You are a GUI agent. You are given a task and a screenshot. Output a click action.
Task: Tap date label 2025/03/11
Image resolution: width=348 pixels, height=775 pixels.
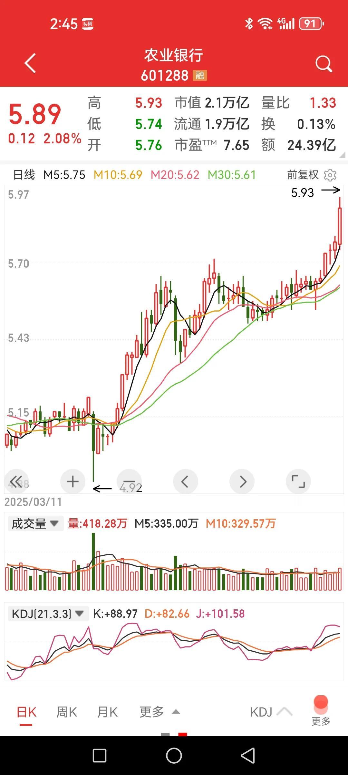(x=33, y=502)
